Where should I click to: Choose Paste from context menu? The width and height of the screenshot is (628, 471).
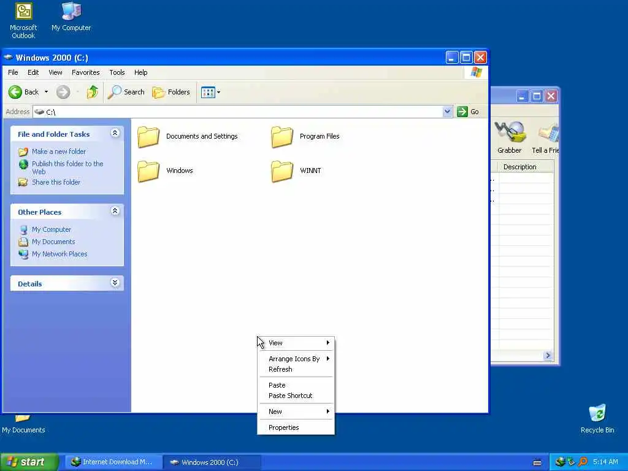click(x=296, y=385)
